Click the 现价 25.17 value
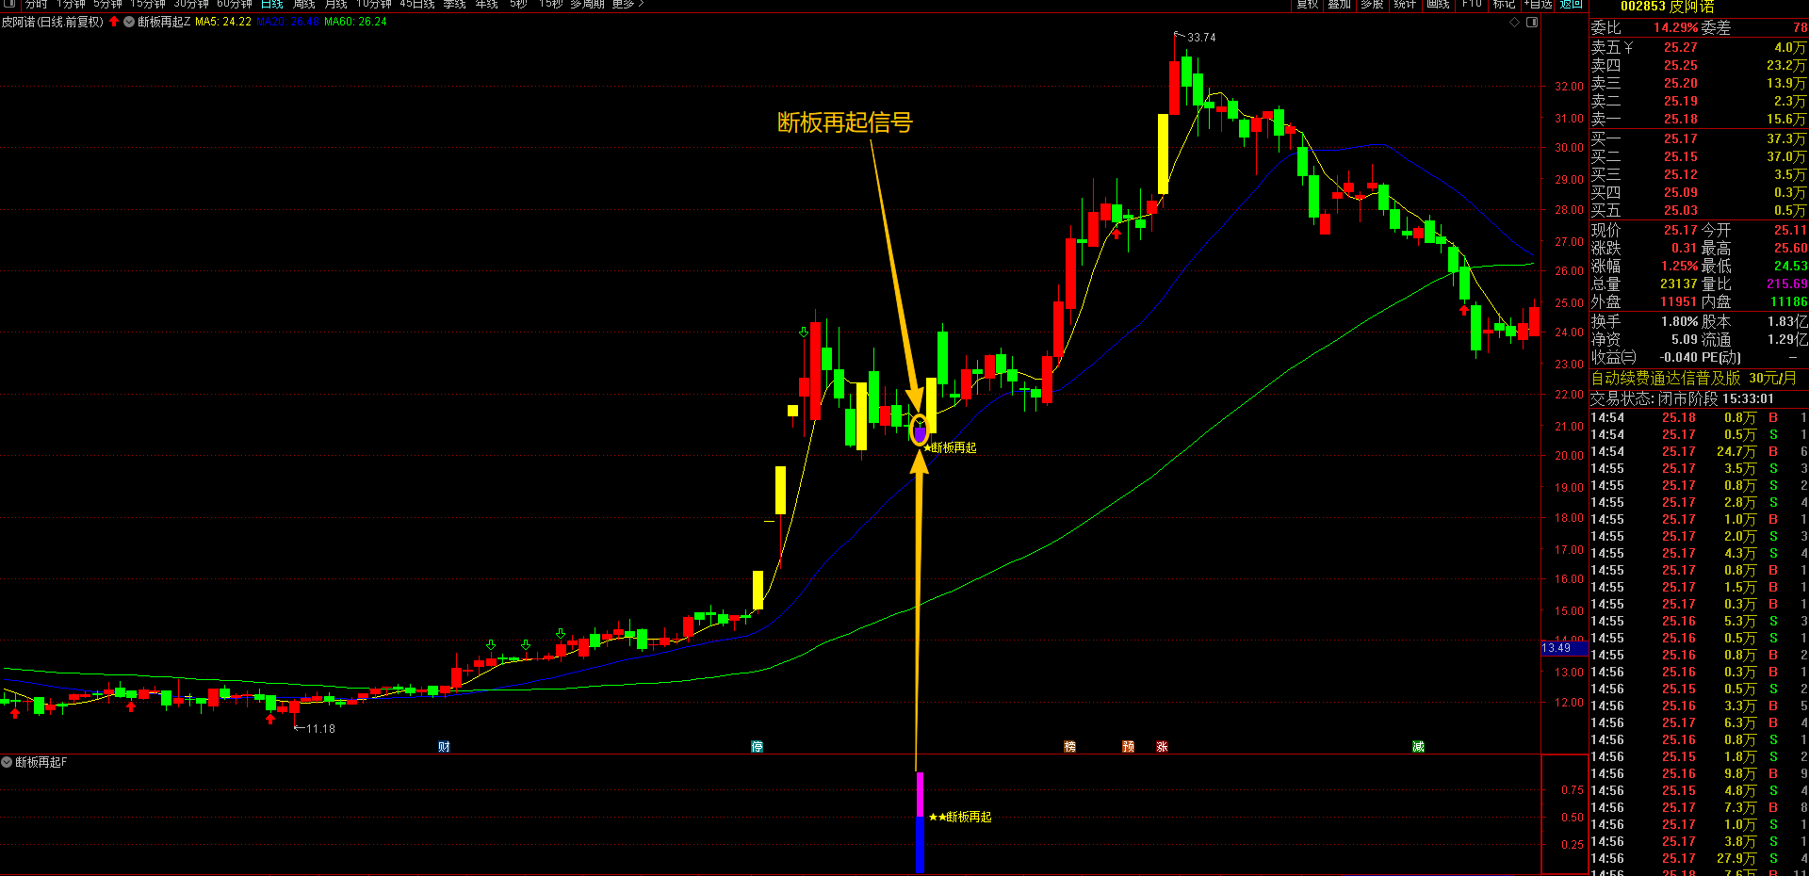The image size is (1809, 876). 1680,230
